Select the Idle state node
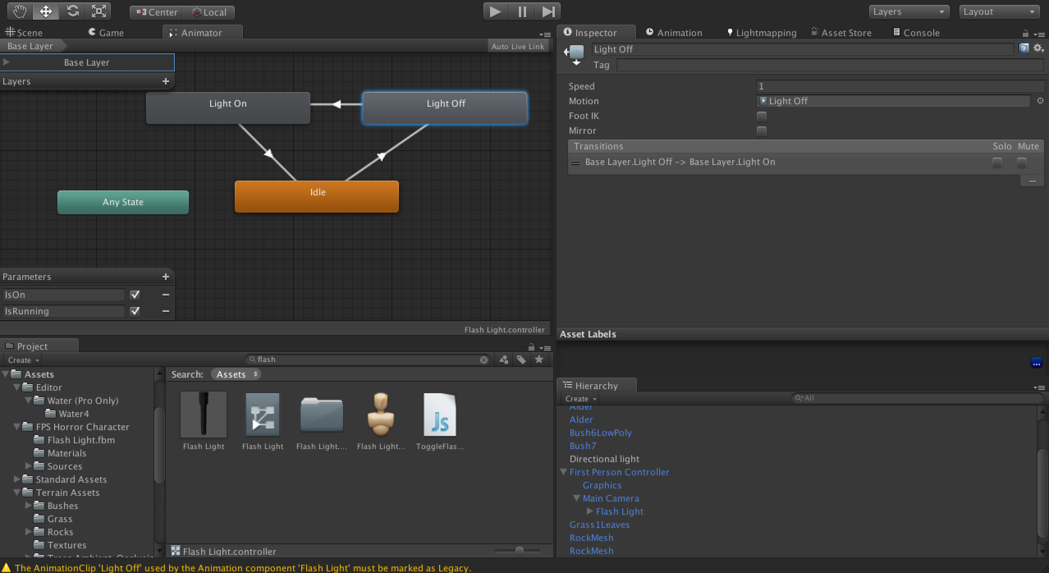Screen dimensions: 1049x573 click(x=317, y=196)
